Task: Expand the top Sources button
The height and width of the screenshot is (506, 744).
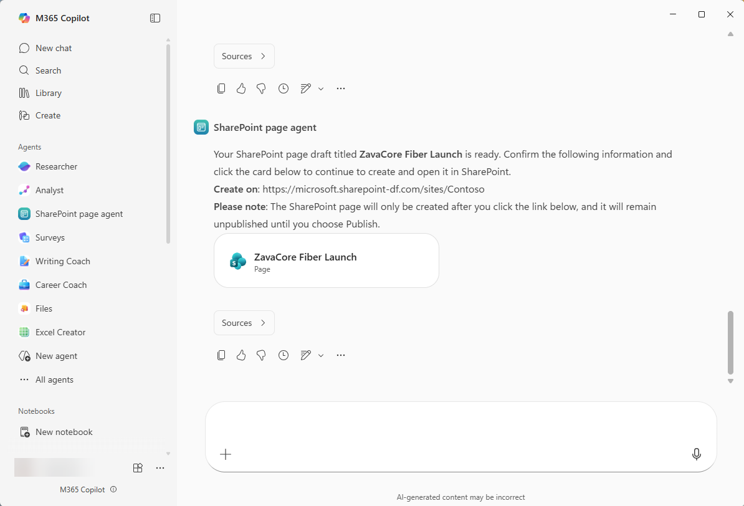Action: [244, 56]
